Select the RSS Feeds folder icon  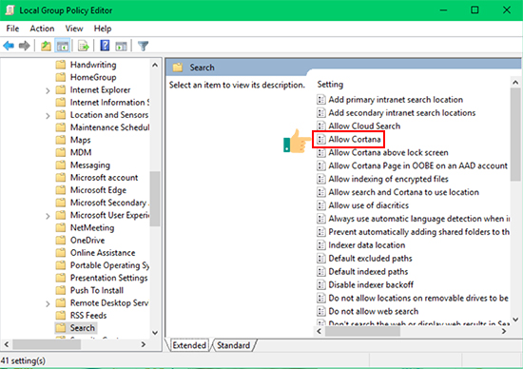tap(60, 315)
